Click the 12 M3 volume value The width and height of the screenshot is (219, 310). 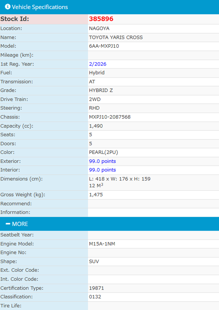tap(96, 185)
